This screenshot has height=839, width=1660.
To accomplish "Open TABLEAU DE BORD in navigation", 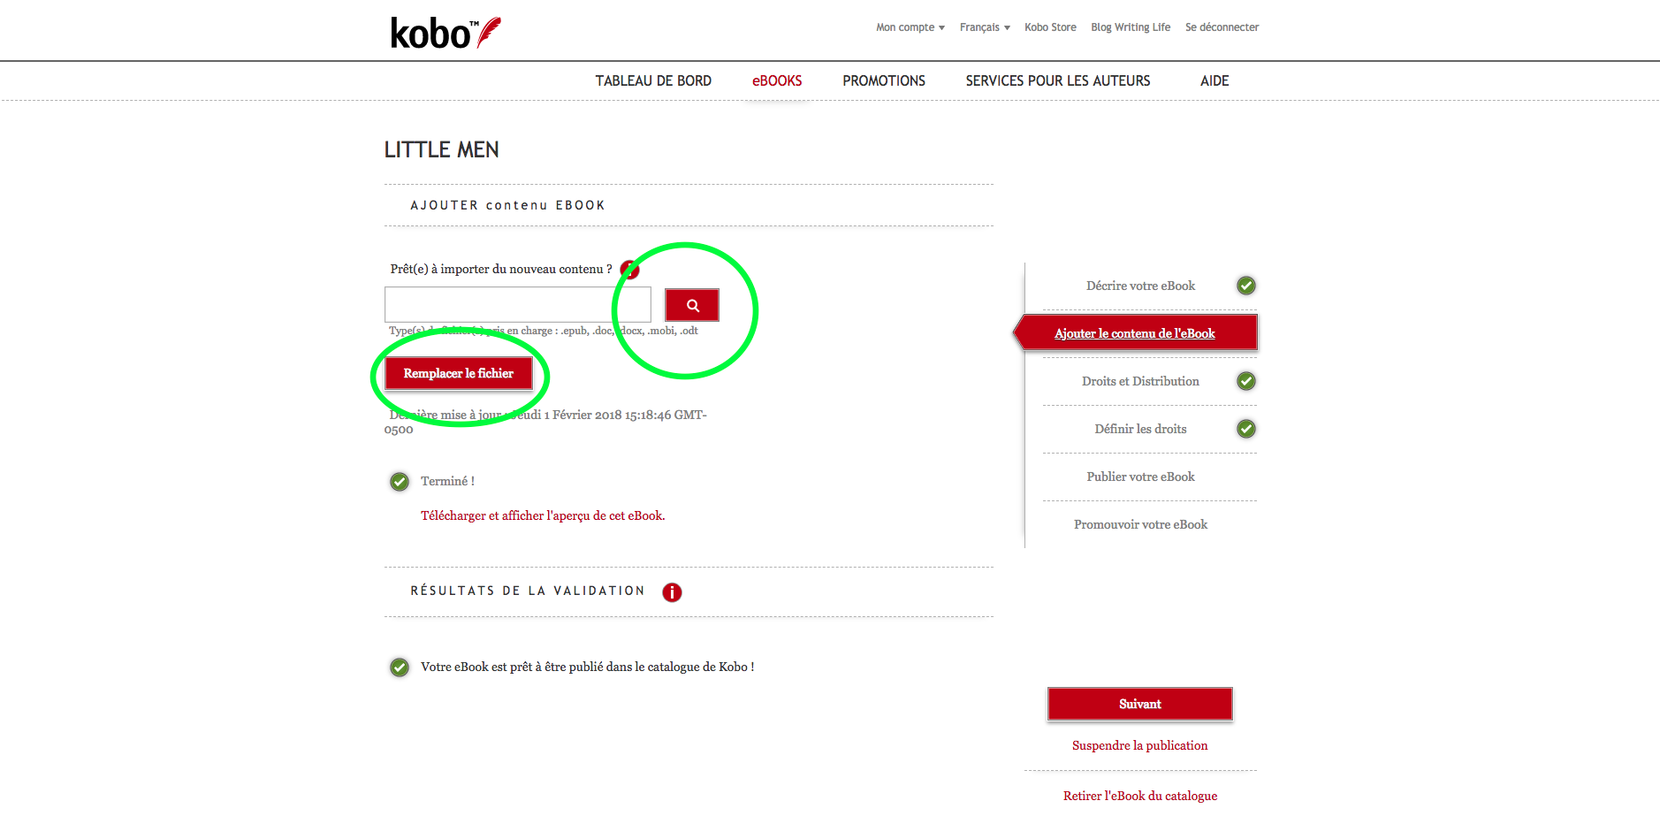I will coord(652,80).
